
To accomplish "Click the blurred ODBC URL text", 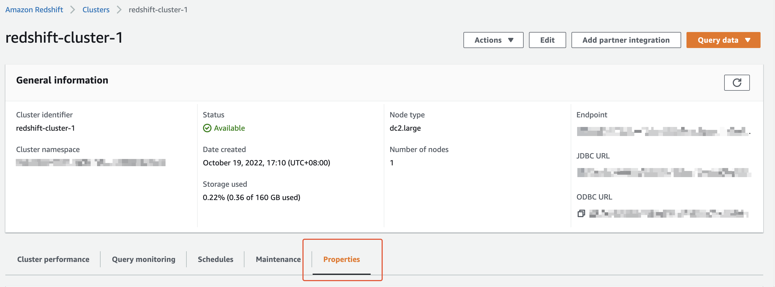I will coord(669,213).
